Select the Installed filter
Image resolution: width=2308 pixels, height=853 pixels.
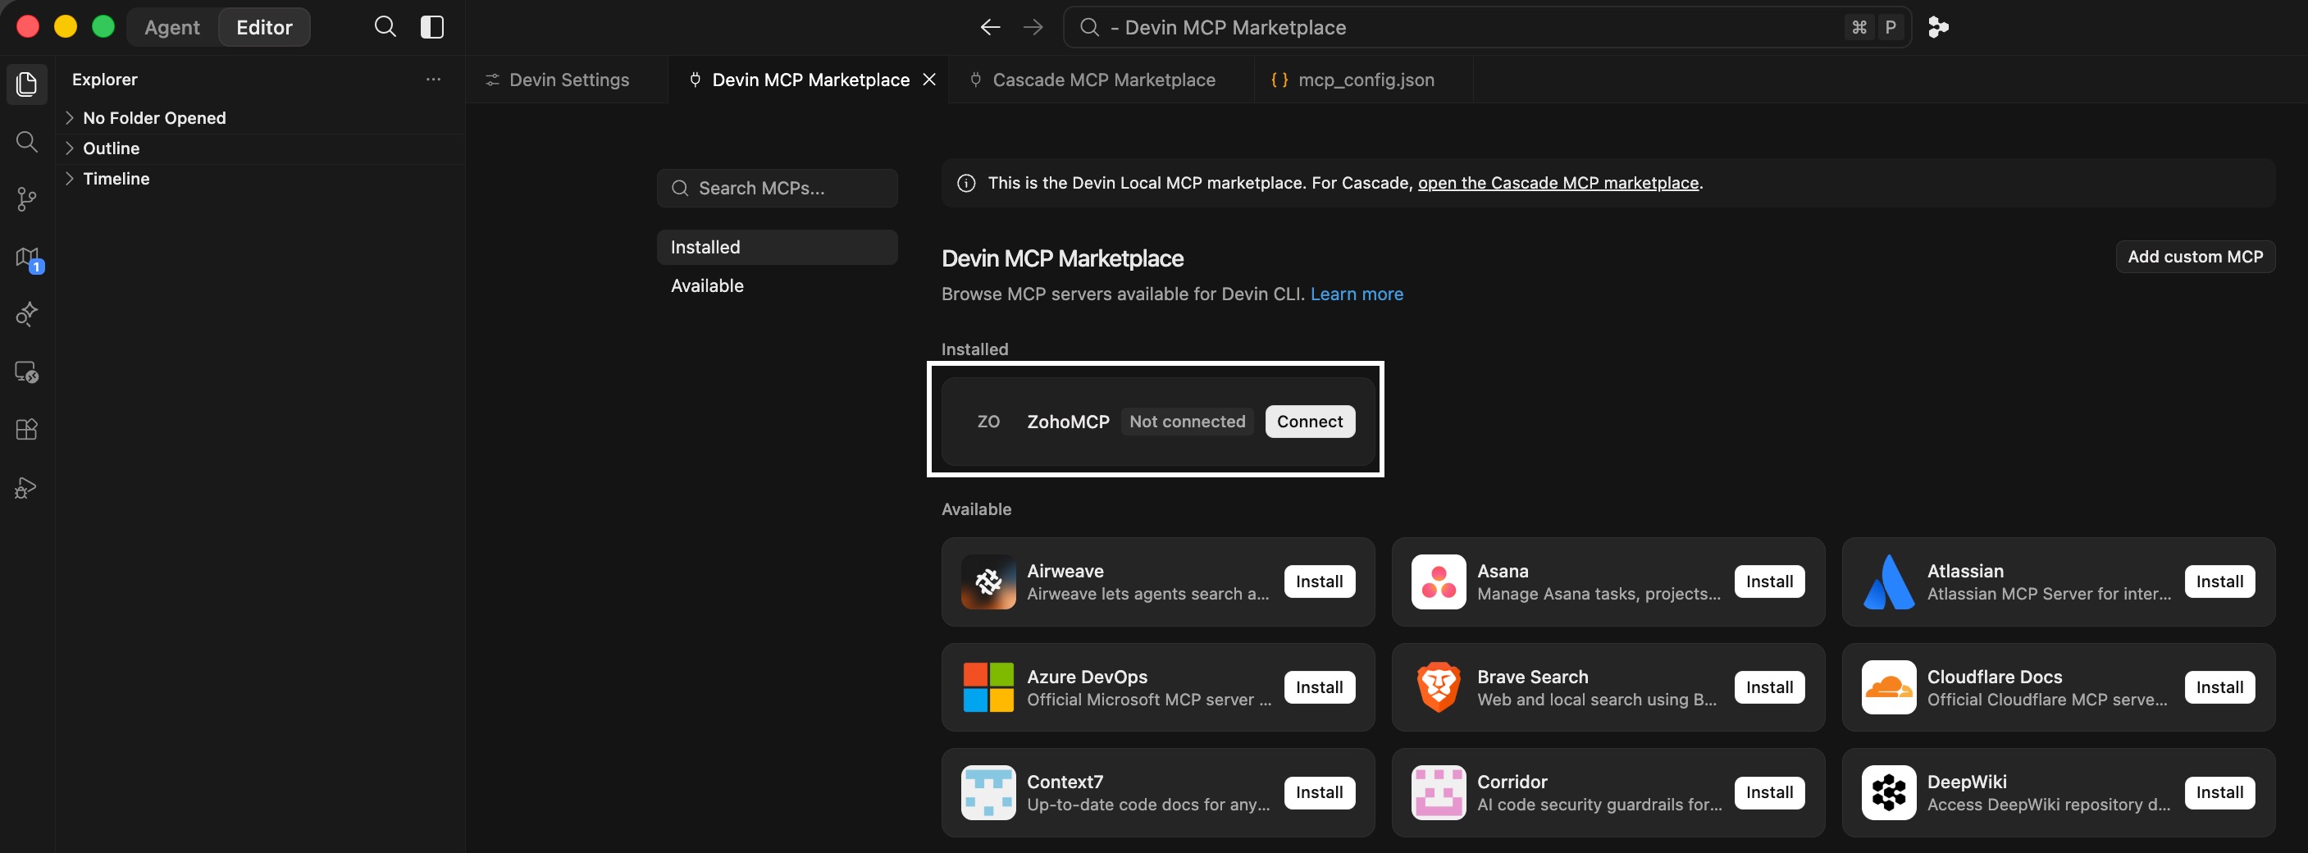pos(777,248)
